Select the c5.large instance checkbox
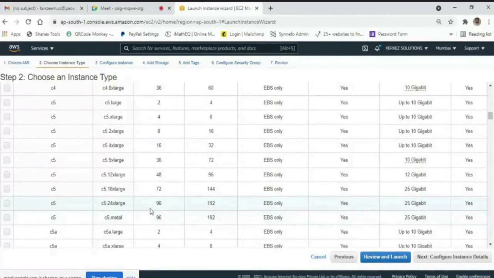 (x=7, y=102)
